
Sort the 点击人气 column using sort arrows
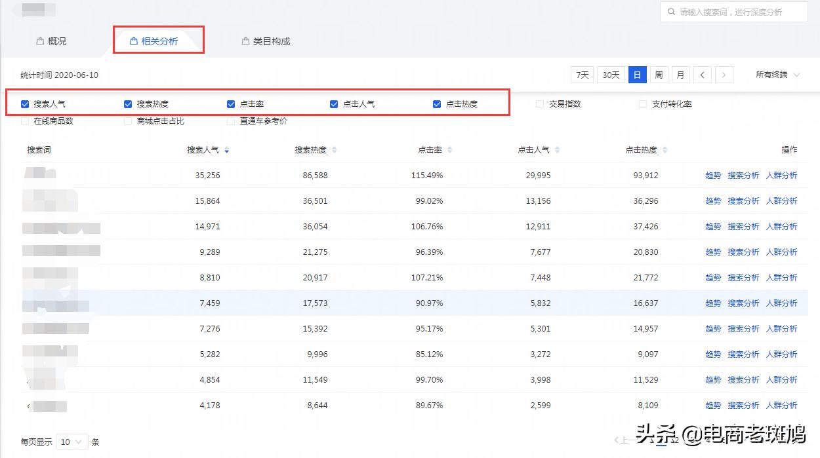coord(557,149)
